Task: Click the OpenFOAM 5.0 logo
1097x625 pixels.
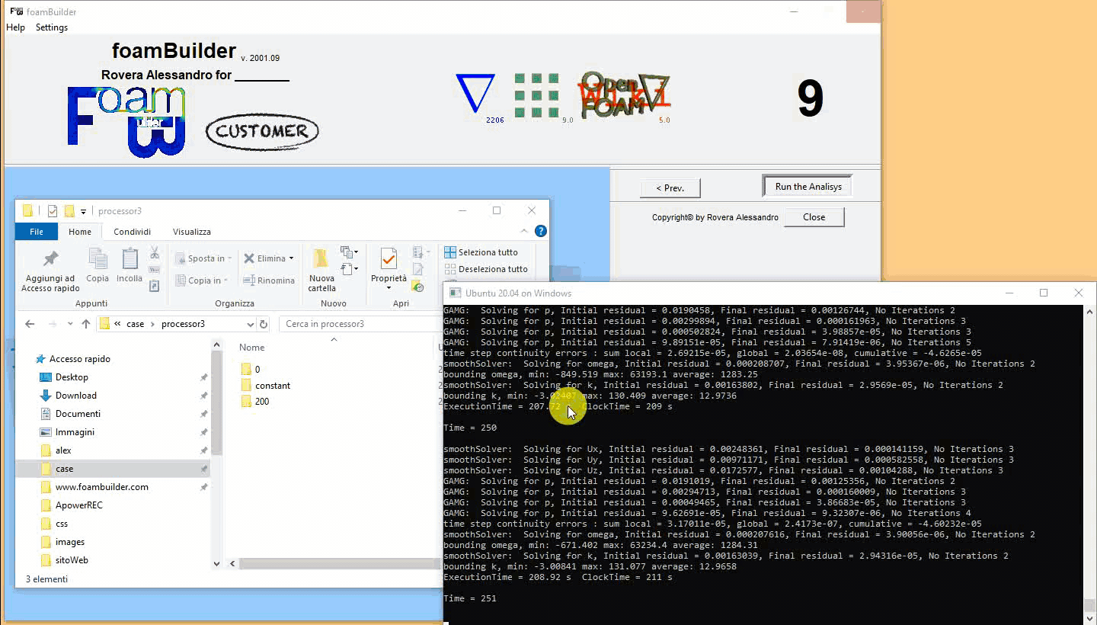Action: pyautogui.click(x=625, y=95)
